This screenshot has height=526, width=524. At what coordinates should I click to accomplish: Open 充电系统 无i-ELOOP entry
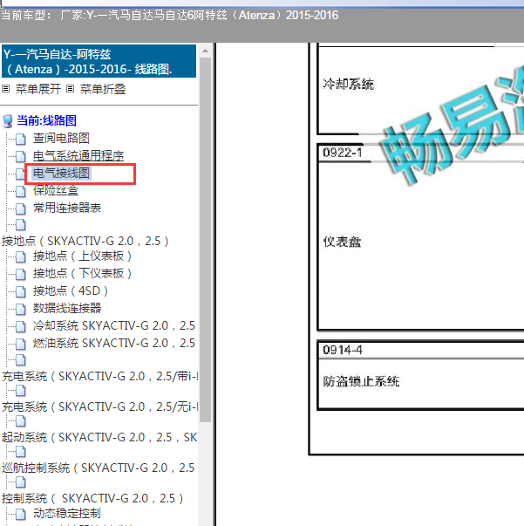click(x=99, y=406)
